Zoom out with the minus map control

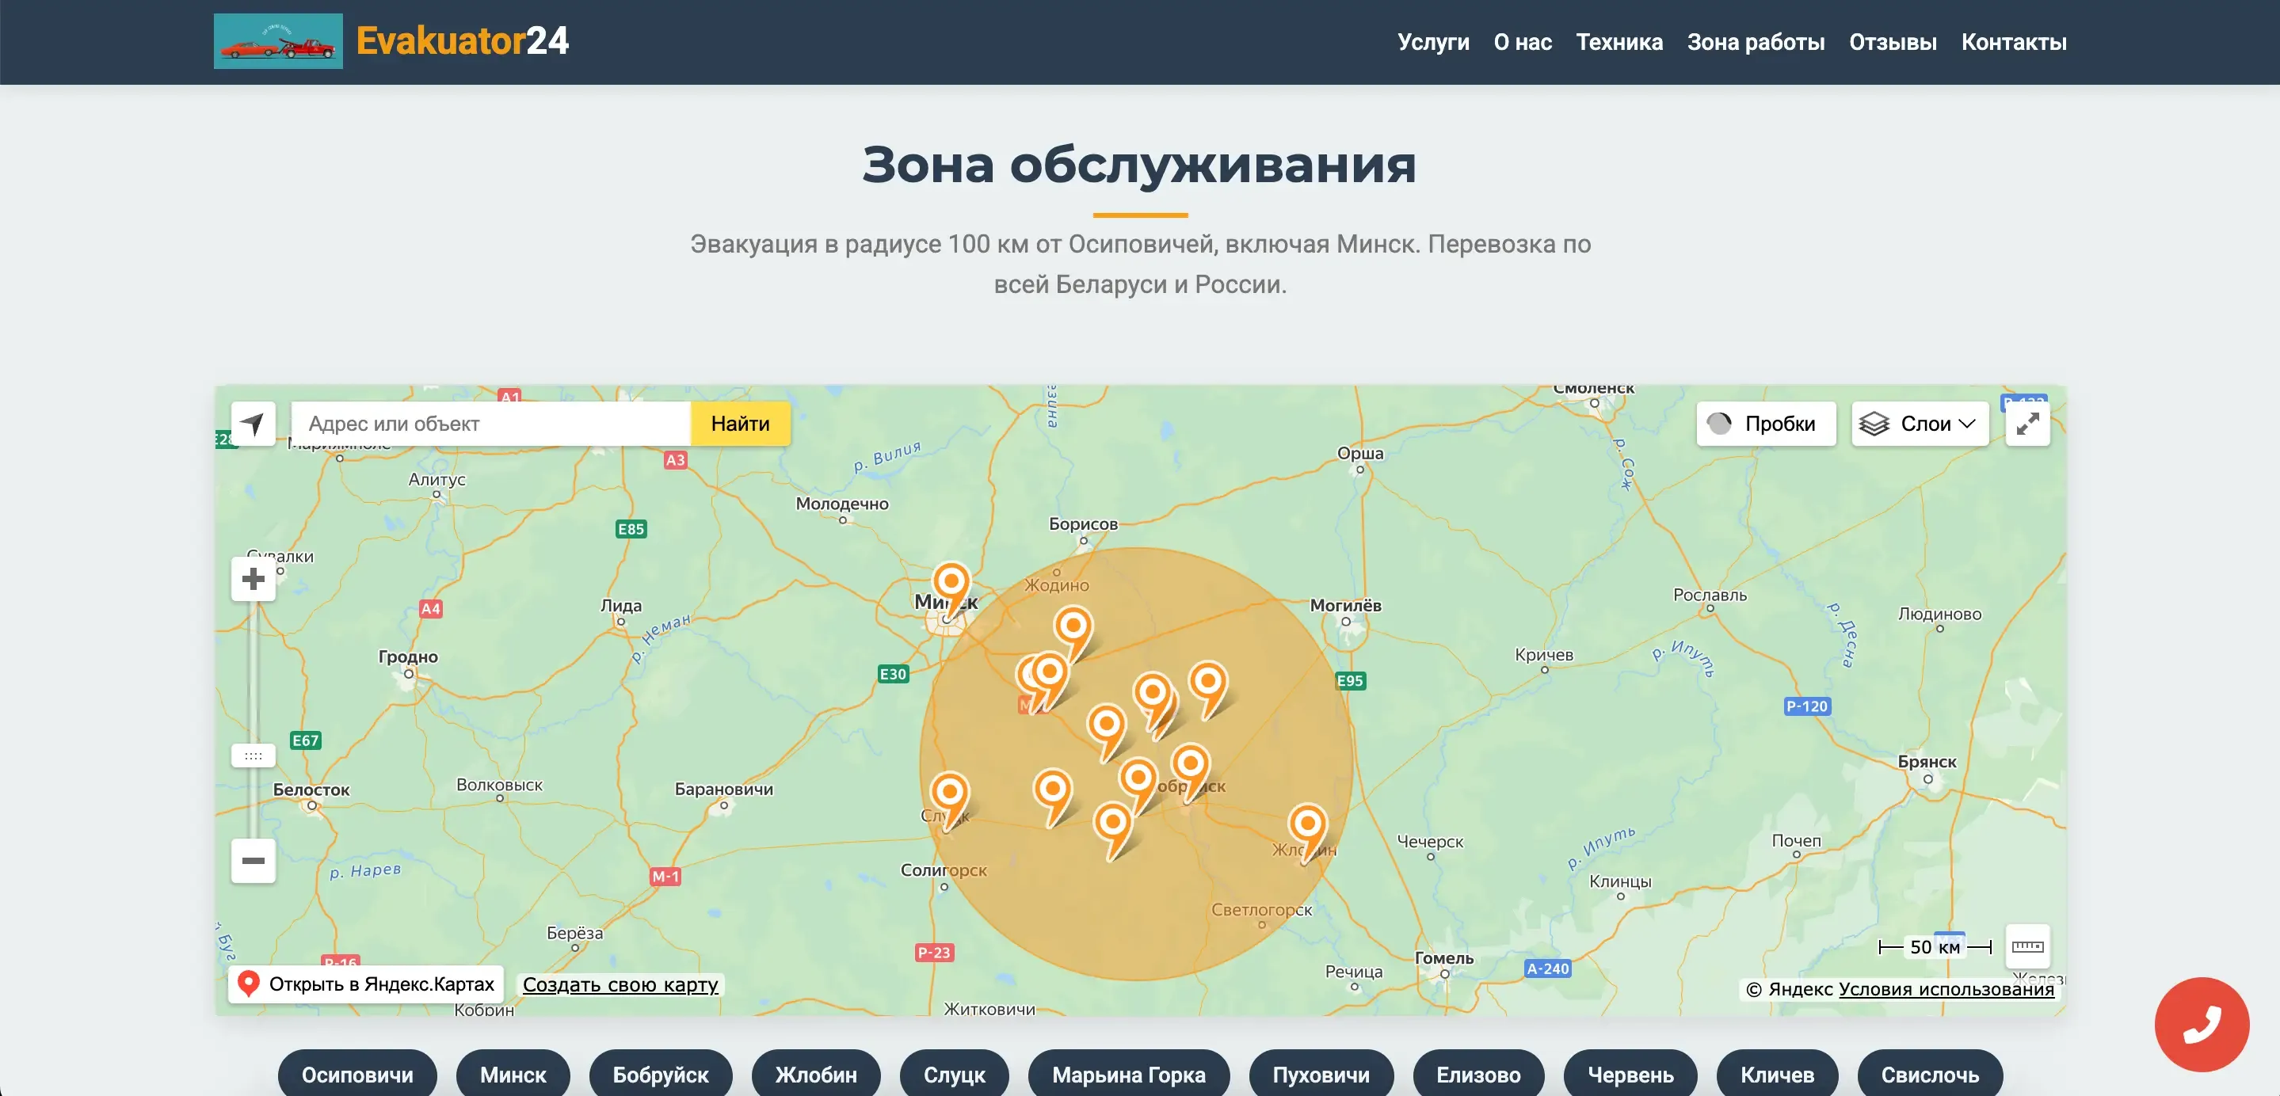coord(252,861)
